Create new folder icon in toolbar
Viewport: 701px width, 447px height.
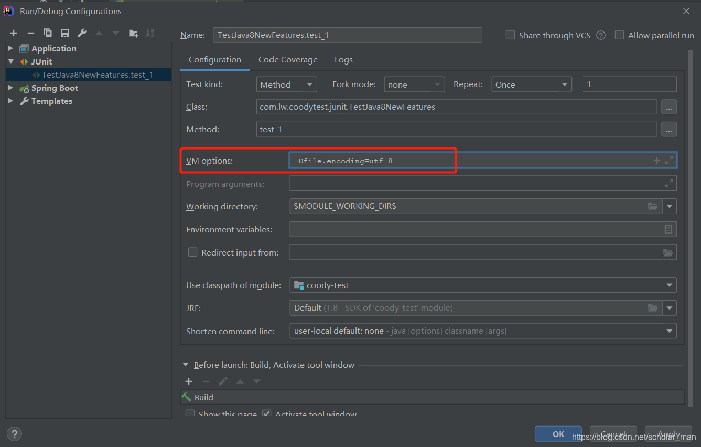(134, 33)
